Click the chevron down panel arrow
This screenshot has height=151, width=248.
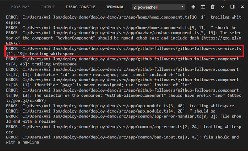pyautogui.click(x=223, y=7)
